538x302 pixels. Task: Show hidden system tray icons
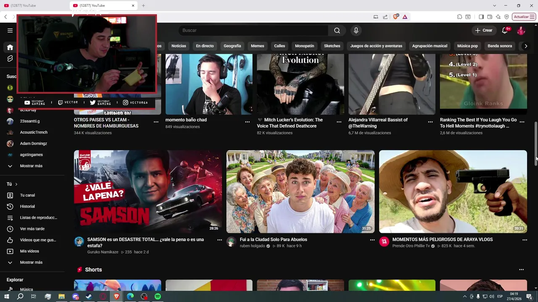[x=464, y=297]
